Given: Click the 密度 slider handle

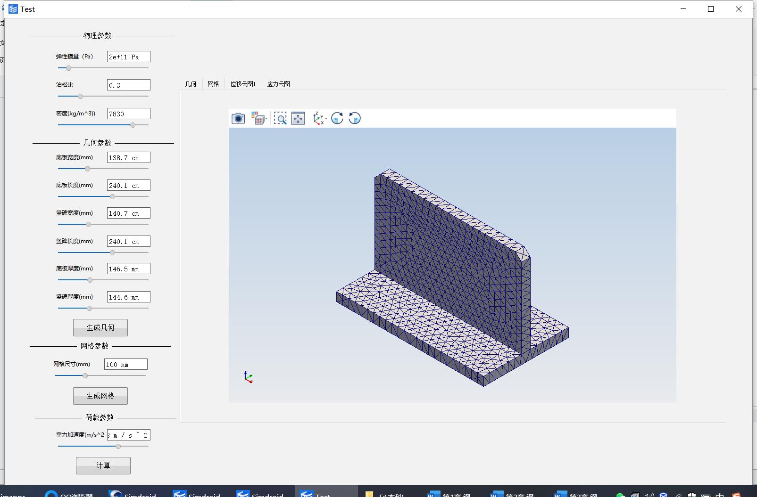Looking at the screenshot, I should (133, 125).
